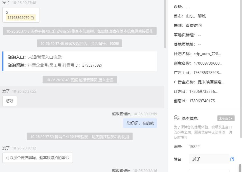Copy the phone number 15168865979
Screen dimensions: 242x172
tap(32, 18)
